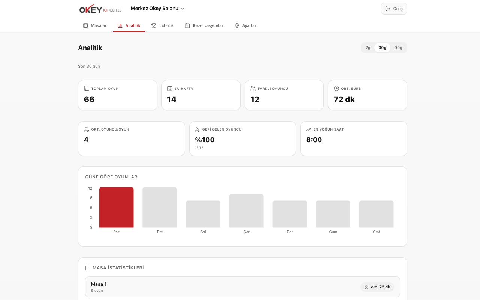Switch the period to 7g
Screen dimensions: 480x300
368,48
